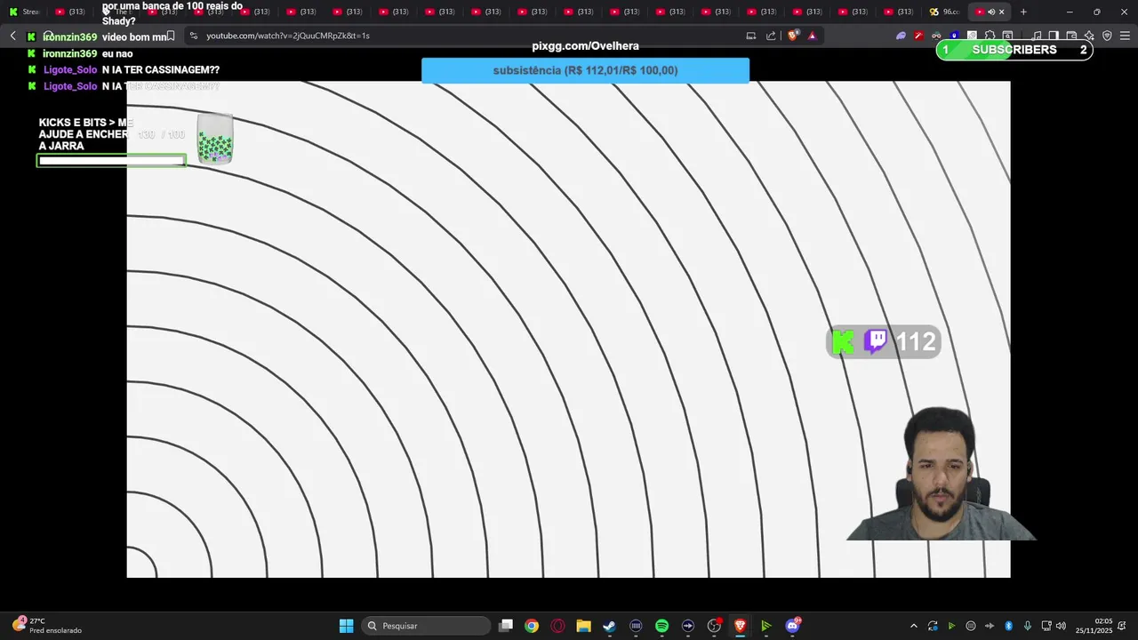Click the SUBSCRIBERS goal bar
The height and width of the screenshot is (640, 1138).
pos(1014,50)
